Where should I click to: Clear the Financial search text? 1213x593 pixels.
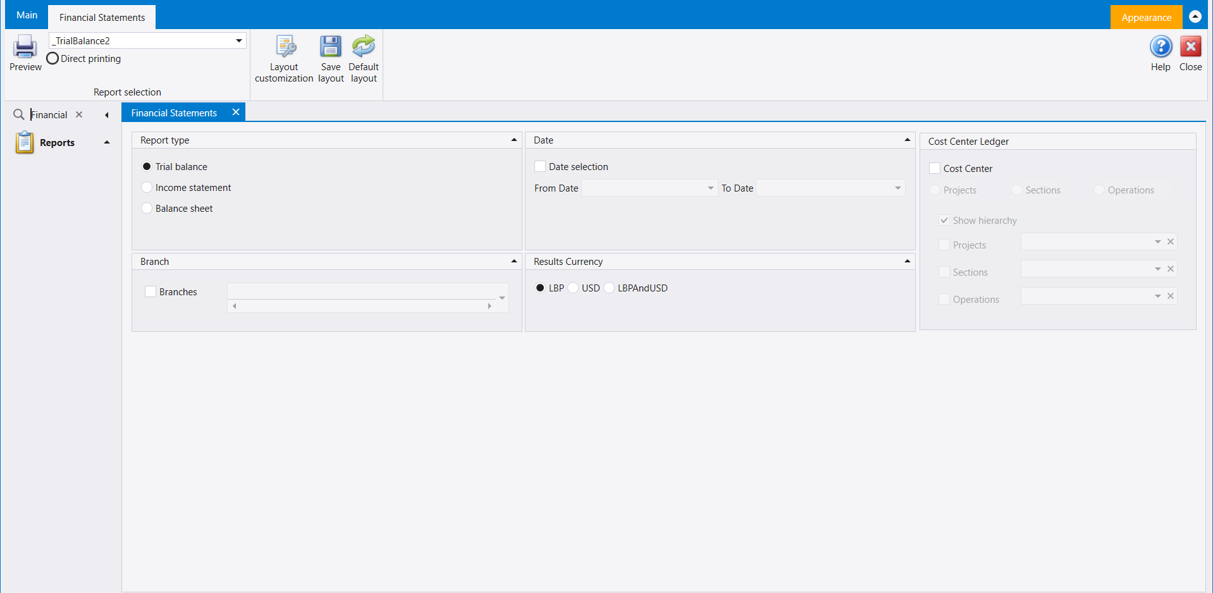pyautogui.click(x=79, y=114)
